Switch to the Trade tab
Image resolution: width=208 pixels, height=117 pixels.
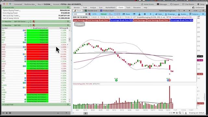[85, 7]
